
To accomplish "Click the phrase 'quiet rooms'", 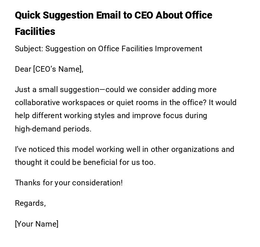I will click(x=137, y=103).
